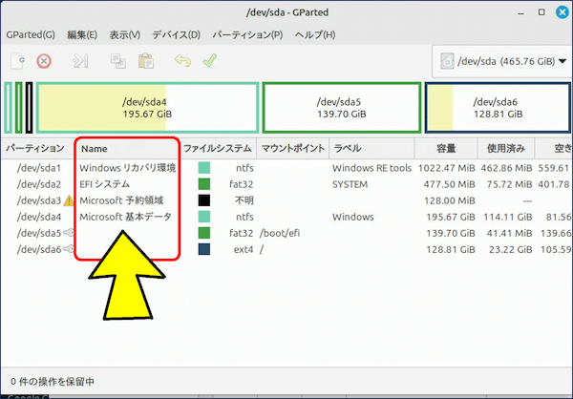Click the warning icon next to /dev/sda3
This screenshot has height=399, width=573.
69,200
